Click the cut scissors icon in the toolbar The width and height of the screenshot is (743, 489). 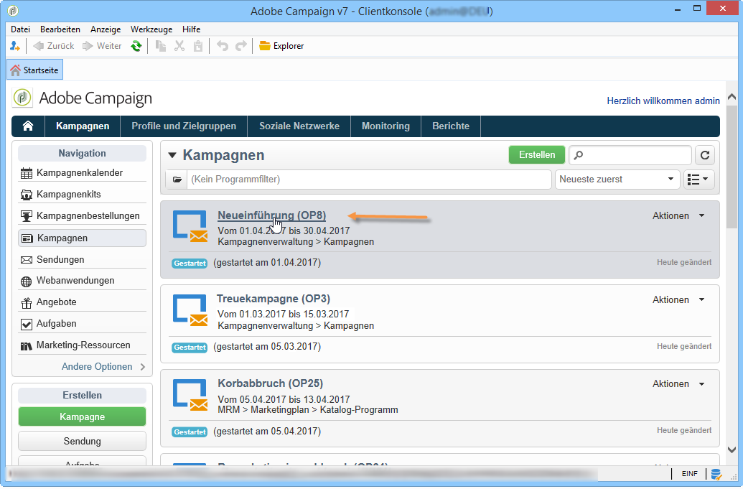179,46
